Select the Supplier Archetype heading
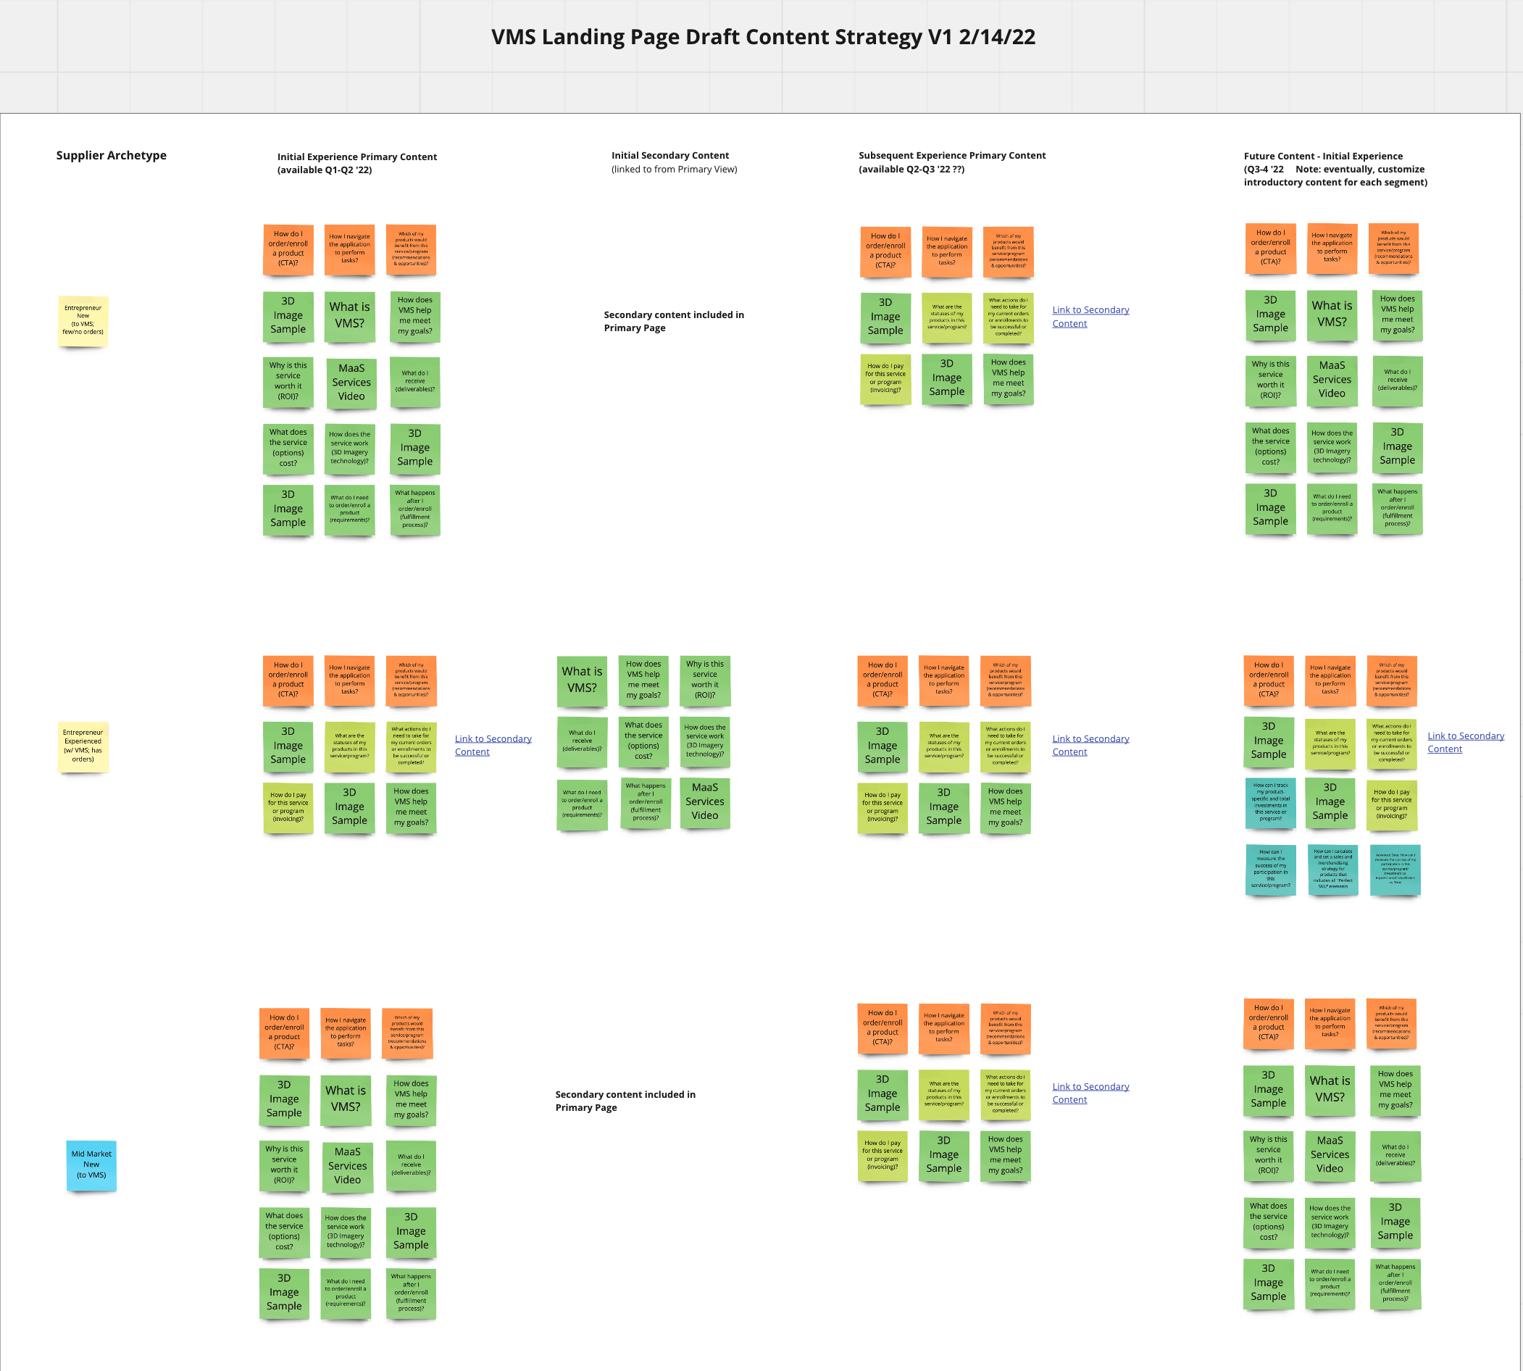The height and width of the screenshot is (1371, 1523). pyautogui.click(x=112, y=155)
